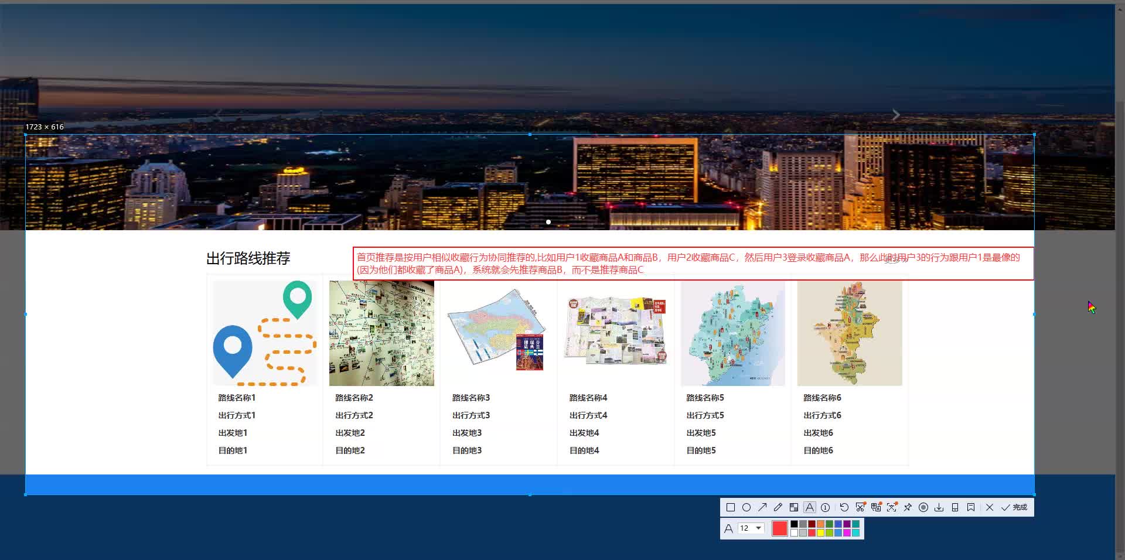The height and width of the screenshot is (560, 1125).
Task: Choose the orange color swatch
Action: (820, 524)
